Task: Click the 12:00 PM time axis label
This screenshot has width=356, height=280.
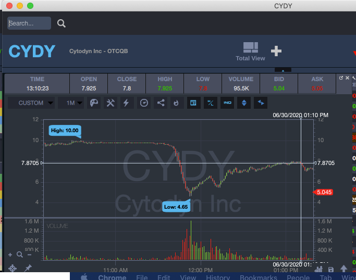Action: click(x=201, y=270)
